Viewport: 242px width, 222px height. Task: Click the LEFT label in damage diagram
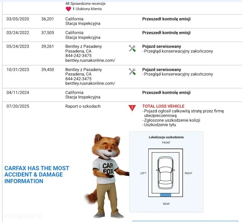(143, 173)
